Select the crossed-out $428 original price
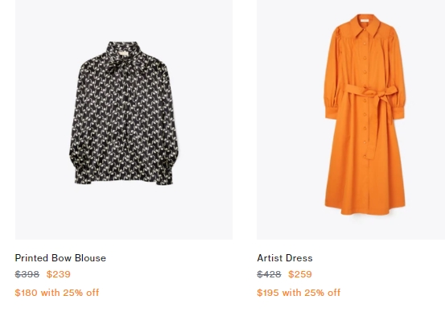This screenshot has width=445, height=312. pyautogui.click(x=269, y=274)
